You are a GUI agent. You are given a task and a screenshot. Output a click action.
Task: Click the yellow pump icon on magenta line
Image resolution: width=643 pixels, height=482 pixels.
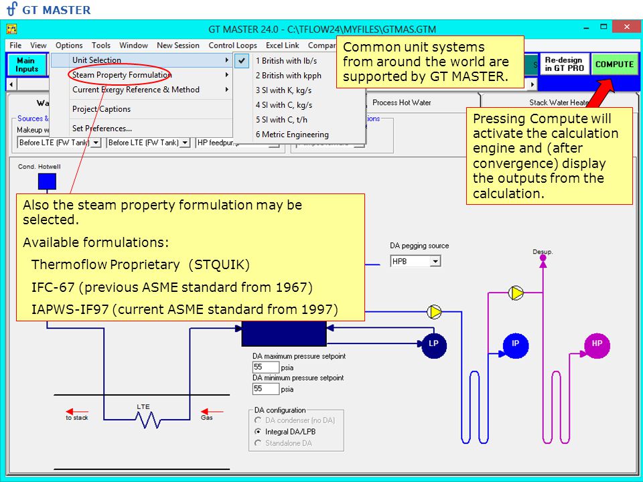516,293
